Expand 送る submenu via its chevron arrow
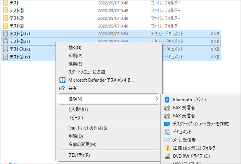This screenshot has height=164, width=241. [x=156, y=99]
